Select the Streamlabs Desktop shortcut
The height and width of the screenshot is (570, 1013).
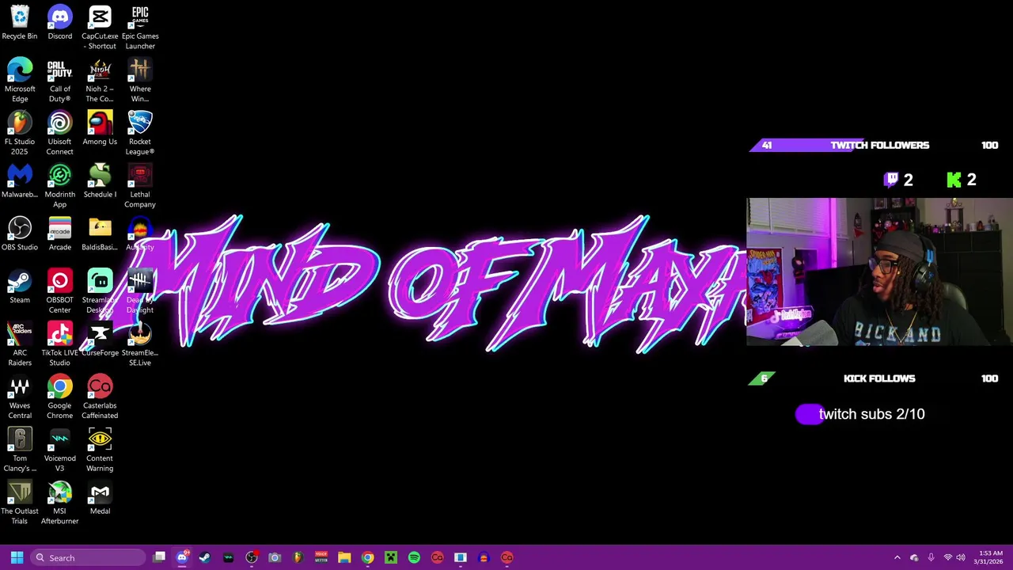coord(100,291)
